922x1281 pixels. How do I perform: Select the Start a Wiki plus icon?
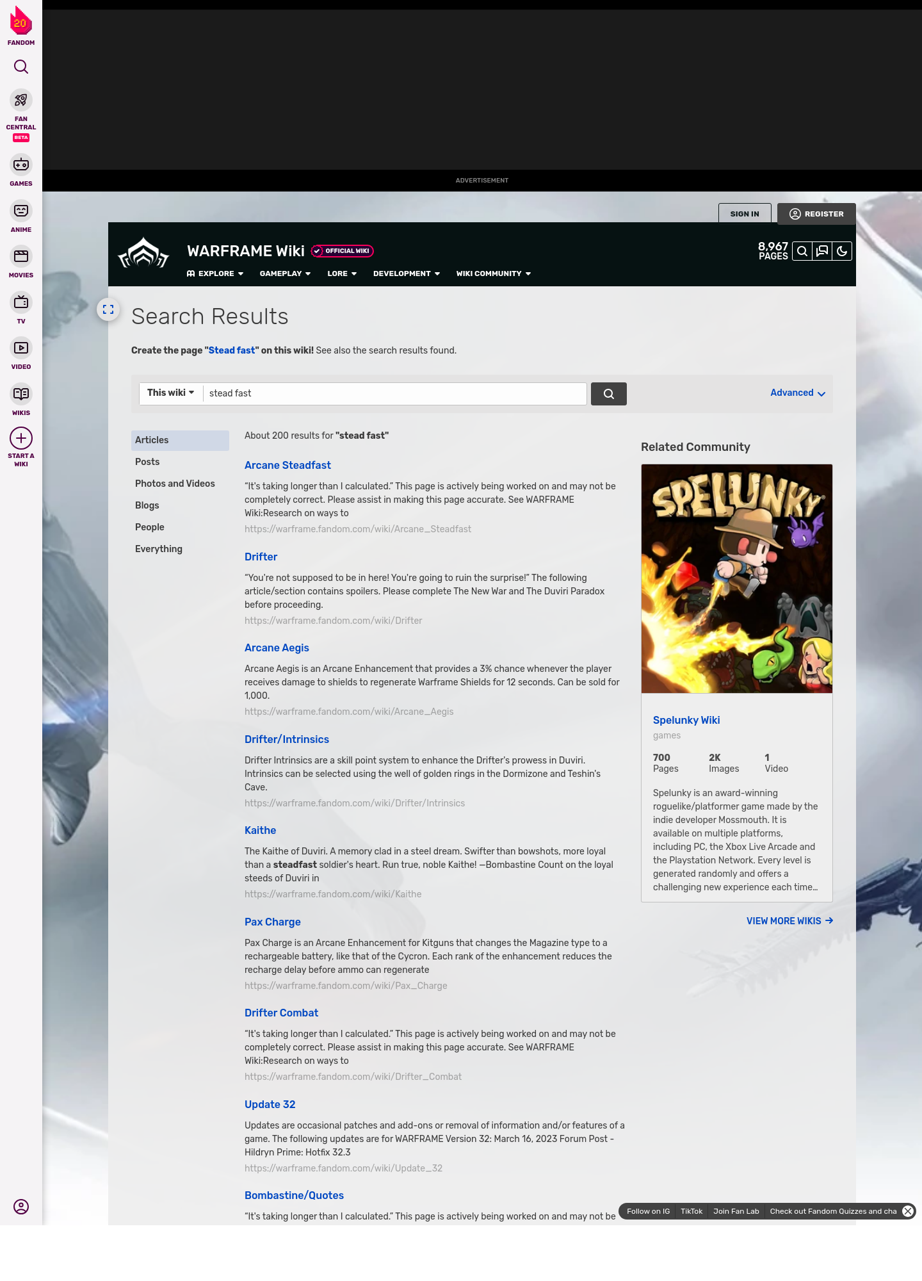(21, 438)
